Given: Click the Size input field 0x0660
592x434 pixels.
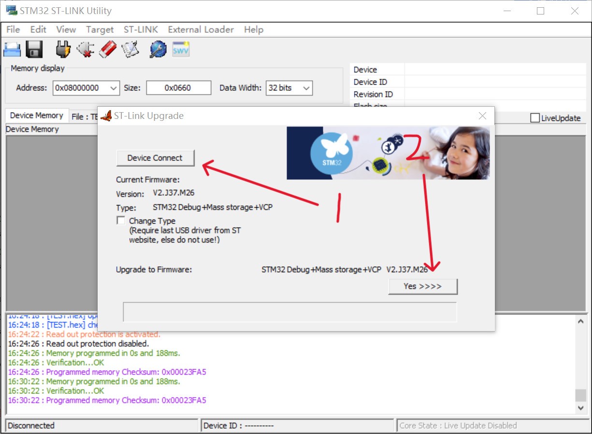Looking at the screenshot, I should (179, 88).
